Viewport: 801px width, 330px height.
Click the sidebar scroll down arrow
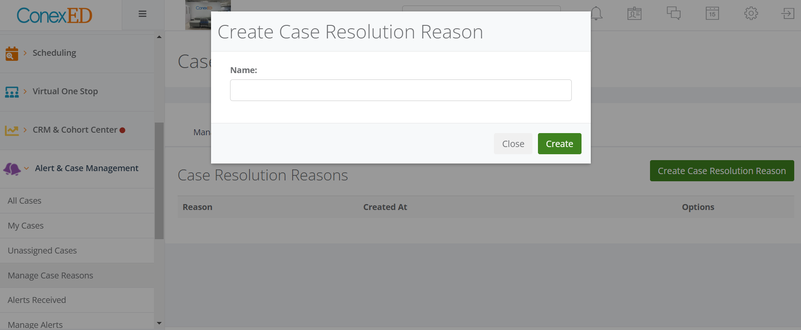pyautogui.click(x=159, y=323)
